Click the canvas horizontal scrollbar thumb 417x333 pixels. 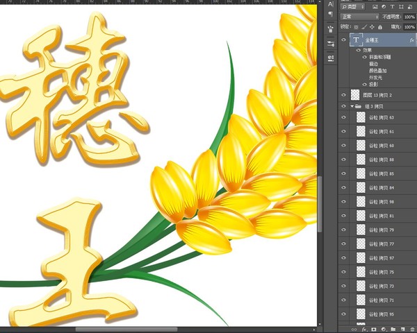coord(126,330)
